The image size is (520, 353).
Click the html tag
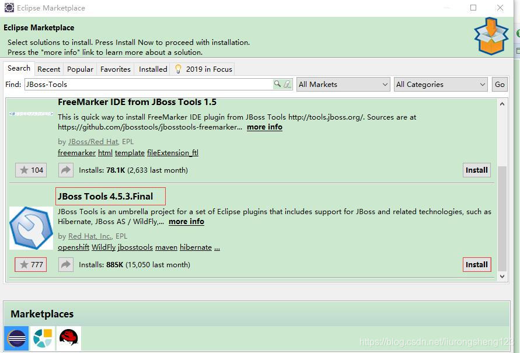coord(105,153)
